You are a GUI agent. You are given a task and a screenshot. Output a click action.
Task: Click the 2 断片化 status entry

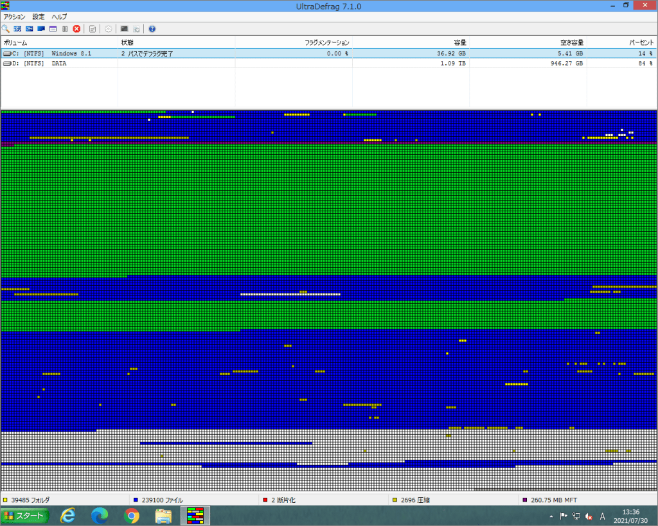279,500
